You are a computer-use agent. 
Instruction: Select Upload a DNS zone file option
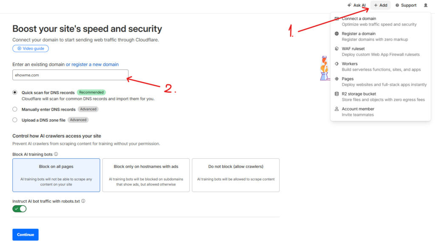[15, 120]
